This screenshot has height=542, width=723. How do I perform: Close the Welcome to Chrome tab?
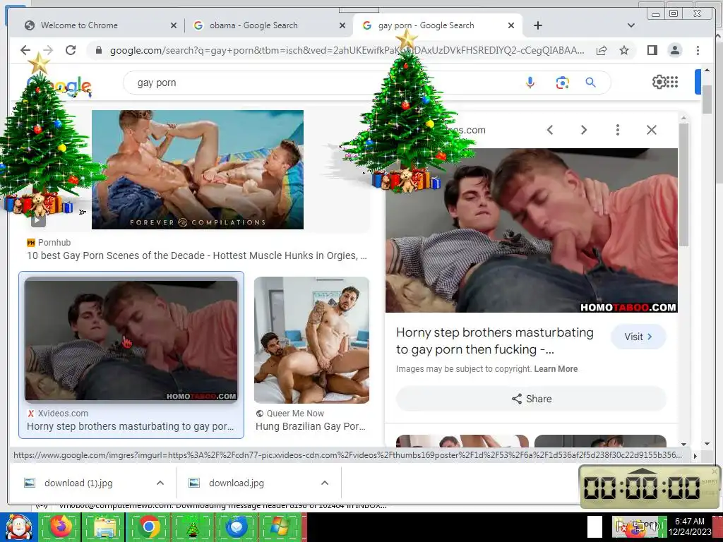pyautogui.click(x=174, y=25)
